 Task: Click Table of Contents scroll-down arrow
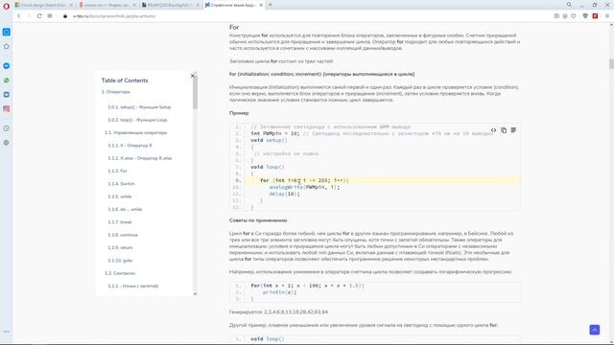(195, 294)
